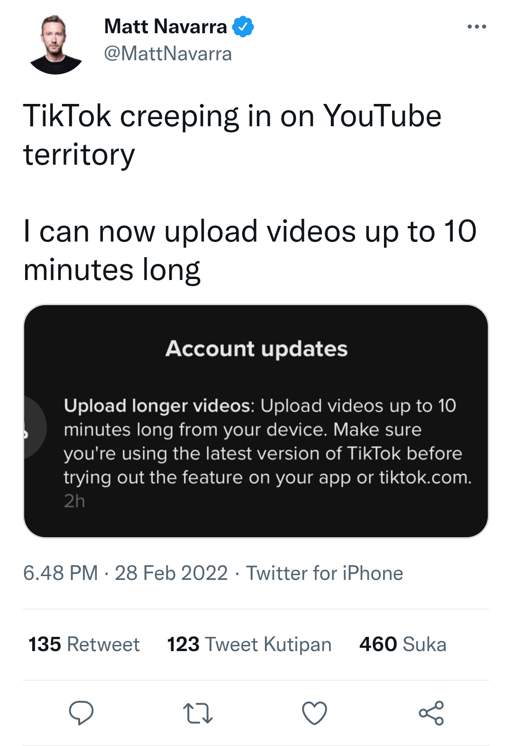
Task: Tap the text I can now upload videos
Action: [250, 251]
